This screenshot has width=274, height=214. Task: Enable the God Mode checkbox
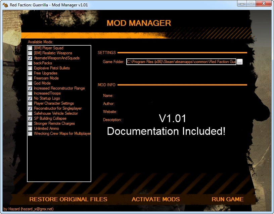30,83
